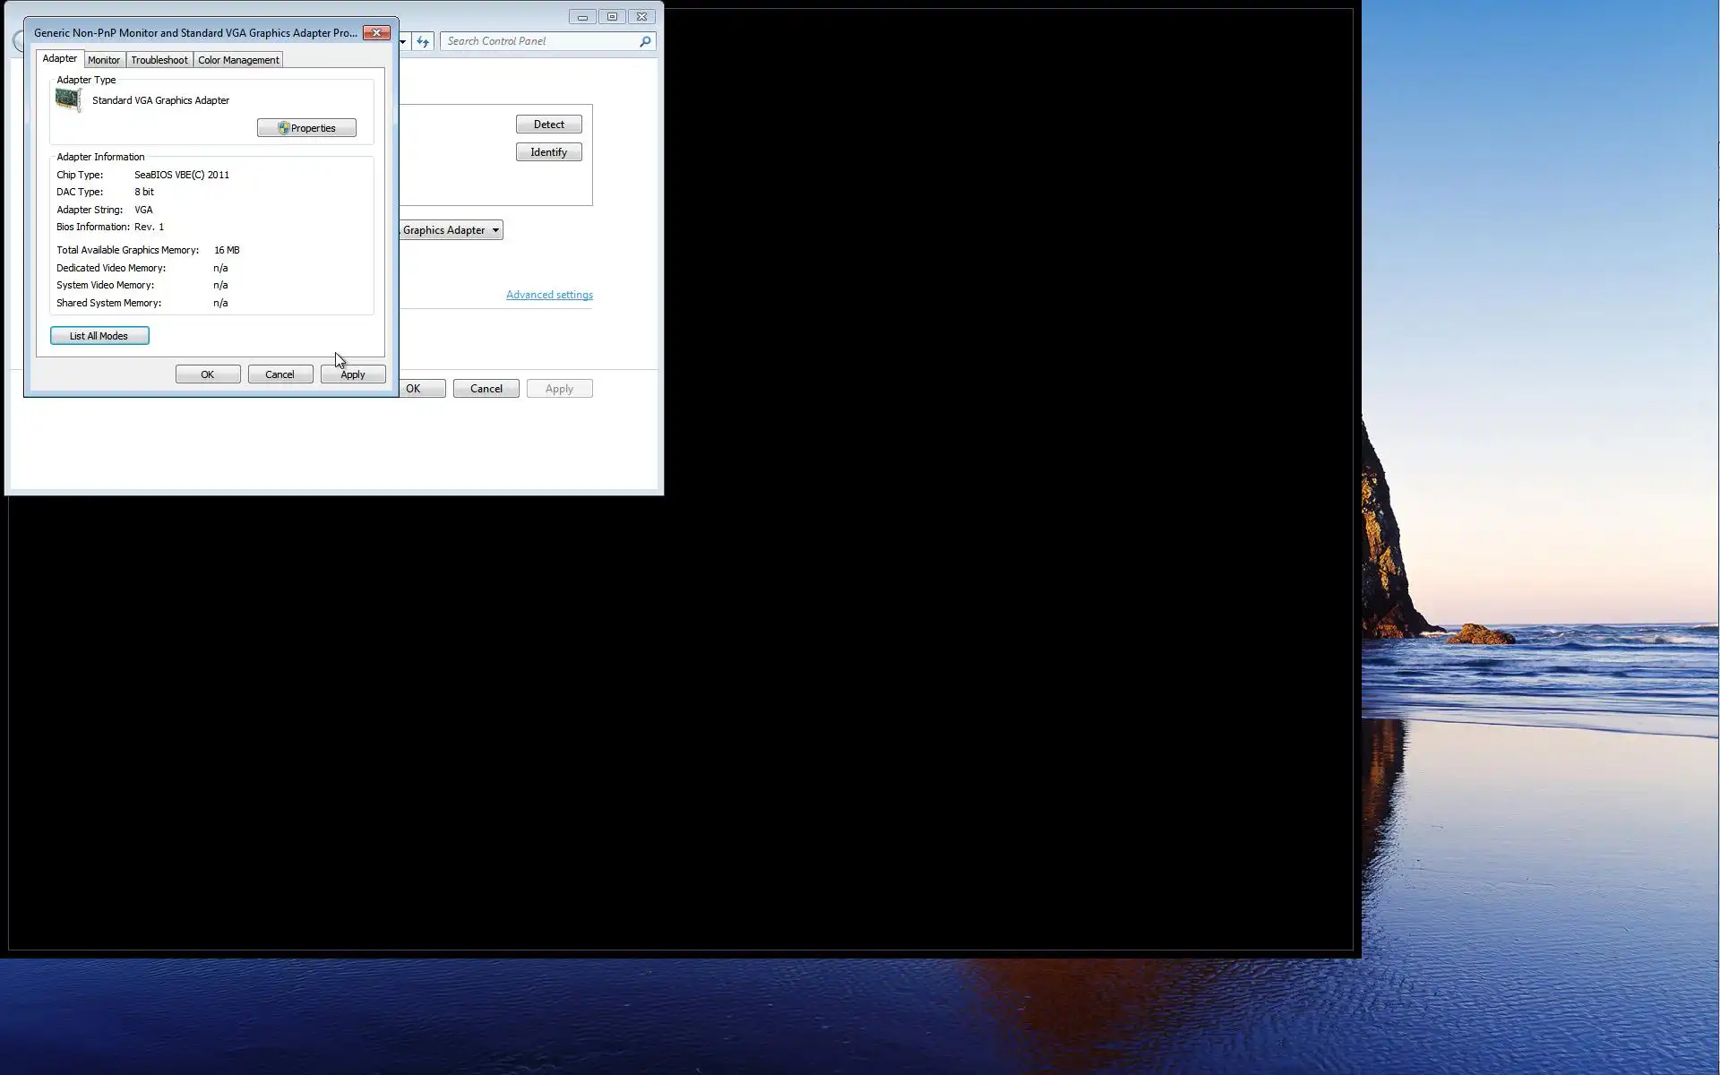Click the Control Panel window restore icon
Image resolution: width=1720 pixels, height=1075 pixels.
point(612,17)
